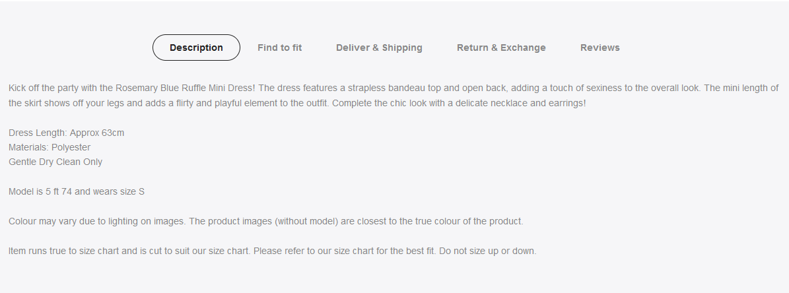Image resolution: width=789 pixels, height=293 pixels.
Task: Click the 'Materials: Polyester' line
Action: pyautogui.click(x=50, y=147)
